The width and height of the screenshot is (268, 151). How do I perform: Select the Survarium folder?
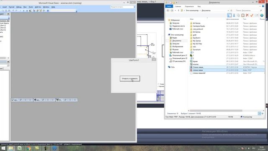pyautogui.click(x=196, y=49)
